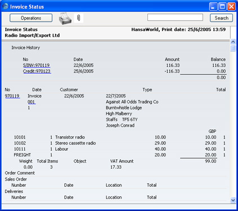Click the 'High Malberry' address line
The height and width of the screenshot is (211, 238).
119,114
